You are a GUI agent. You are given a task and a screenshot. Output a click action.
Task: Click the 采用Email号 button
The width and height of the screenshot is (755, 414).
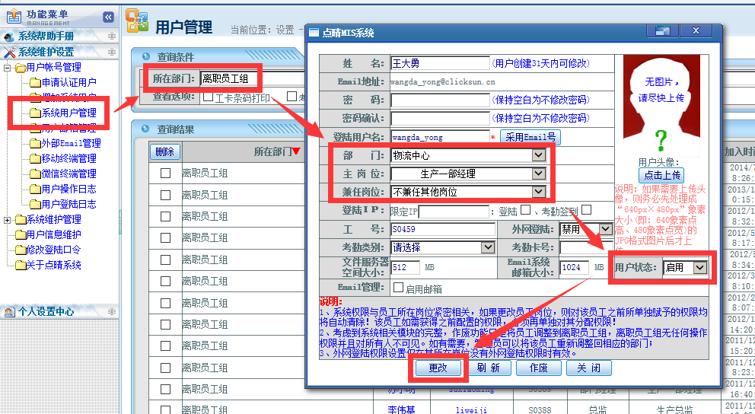(x=530, y=137)
